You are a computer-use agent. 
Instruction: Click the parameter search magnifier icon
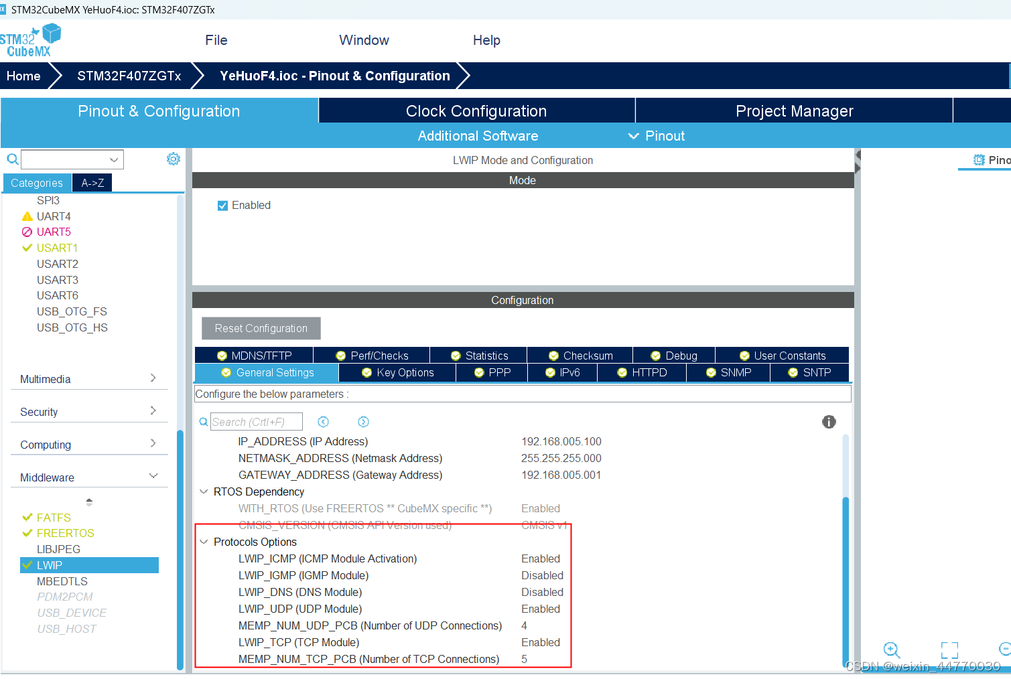click(204, 422)
